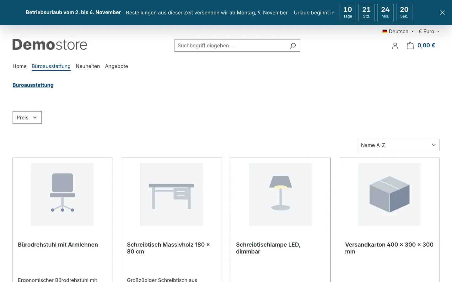Screen dimensions: 452x282
Task: Select Büroausstattung in the main navigation
Action: 51,66
